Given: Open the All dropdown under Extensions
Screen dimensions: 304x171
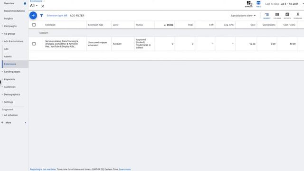Looking at the screenshot, I should pyautogui.click(x=34, y=6).
